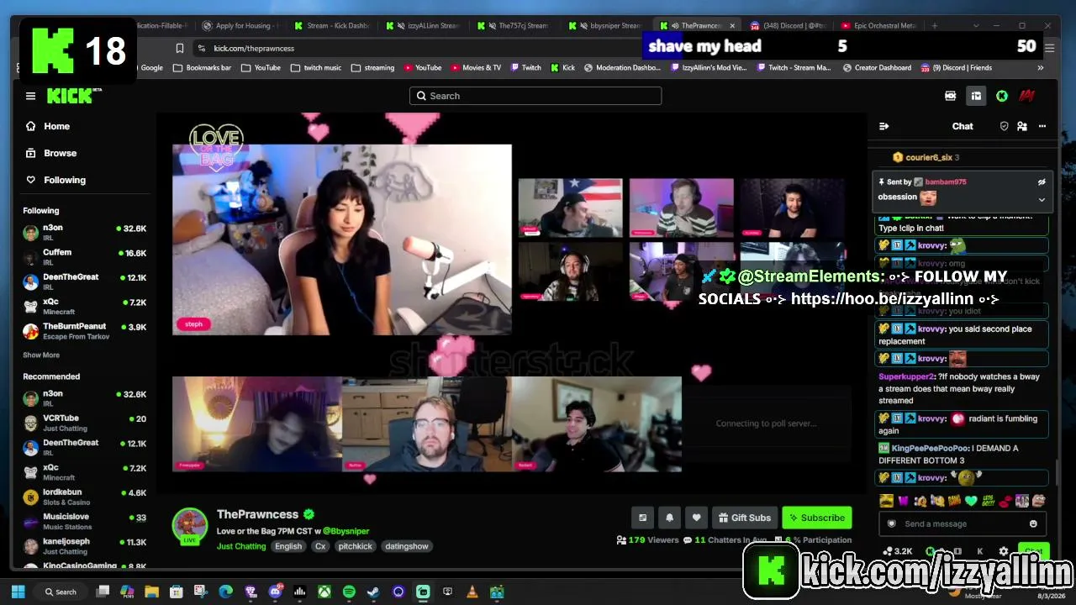Expand Show More under Following
1076x605 pixels.
(x=41, y=355)
